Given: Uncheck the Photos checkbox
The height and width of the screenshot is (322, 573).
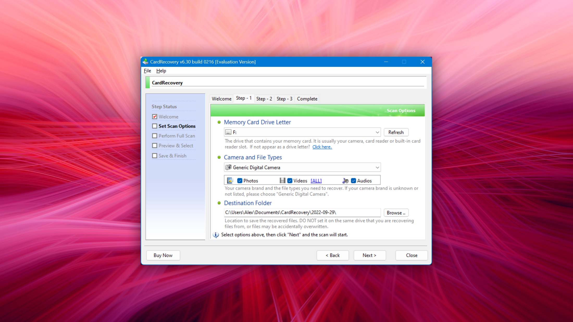Looking at the screenshot, I should 240,181.
